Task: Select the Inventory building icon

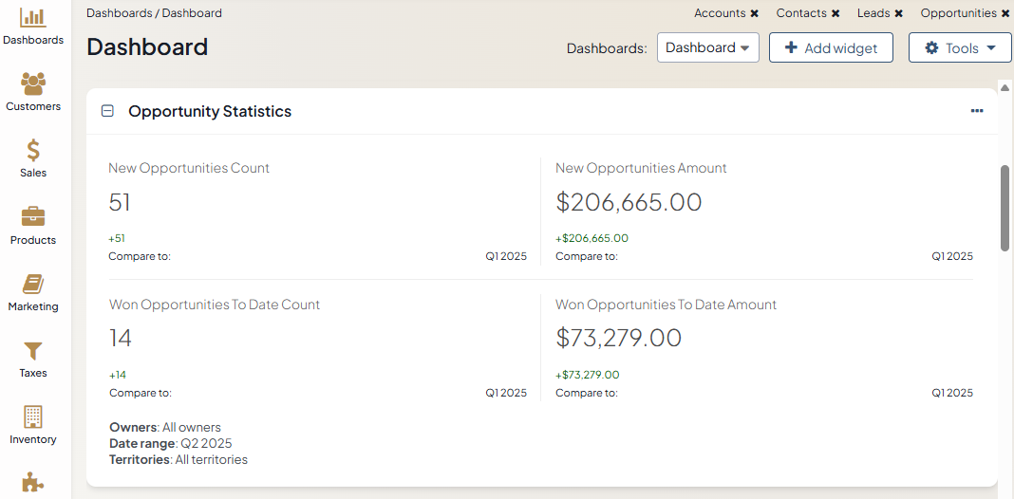Action: point(33,417)
